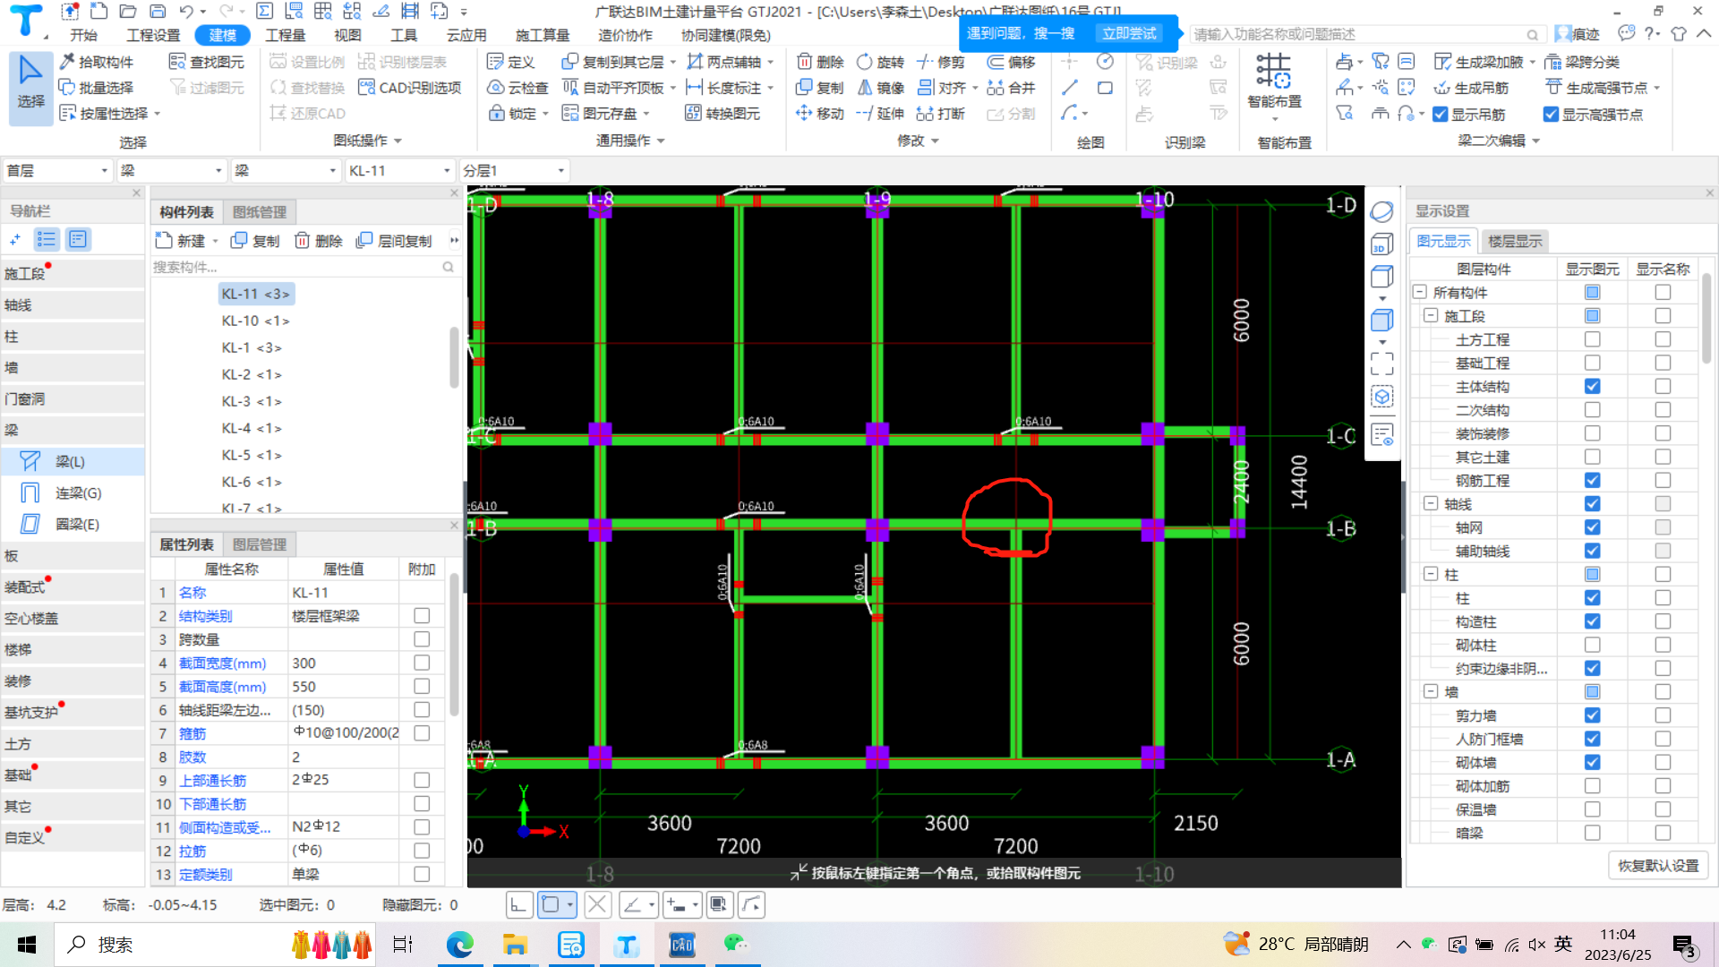Collapse the 轴线 tree node
The height and width of the screenshot is (967, 1719).
pyautogui.click(x=1430, y=503)
